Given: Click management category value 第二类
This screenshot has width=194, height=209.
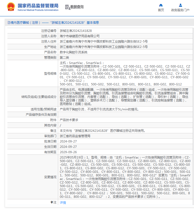Looking at the screenshot, I should 64,57.
